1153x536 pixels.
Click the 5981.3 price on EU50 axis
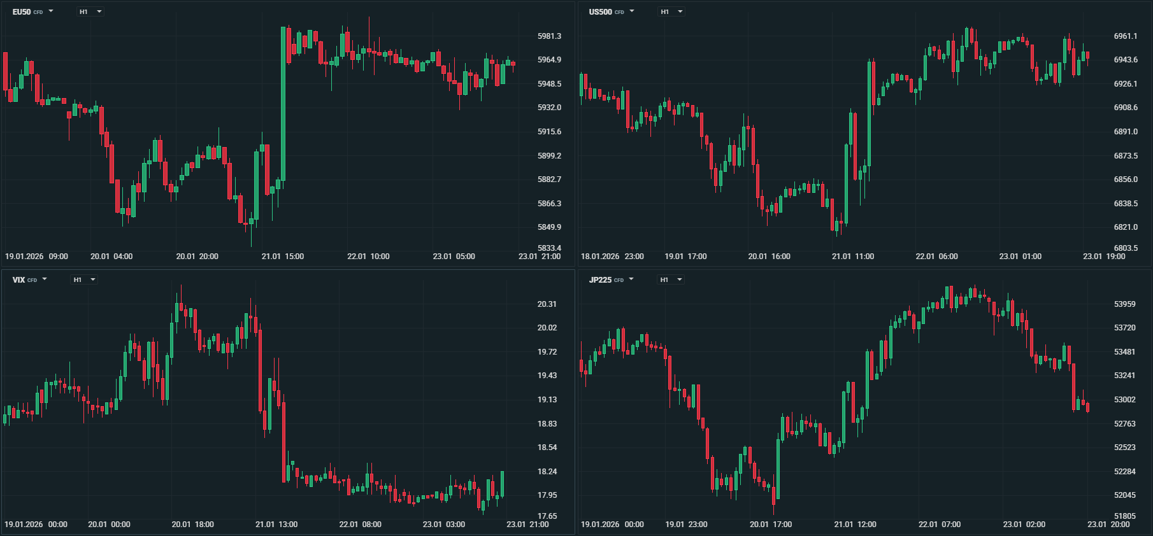549,36
